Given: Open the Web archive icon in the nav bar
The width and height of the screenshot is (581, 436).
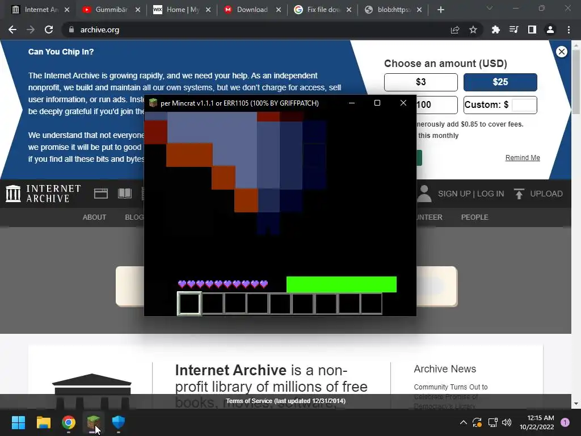Looking at the screenshot, I should point(101,194).
